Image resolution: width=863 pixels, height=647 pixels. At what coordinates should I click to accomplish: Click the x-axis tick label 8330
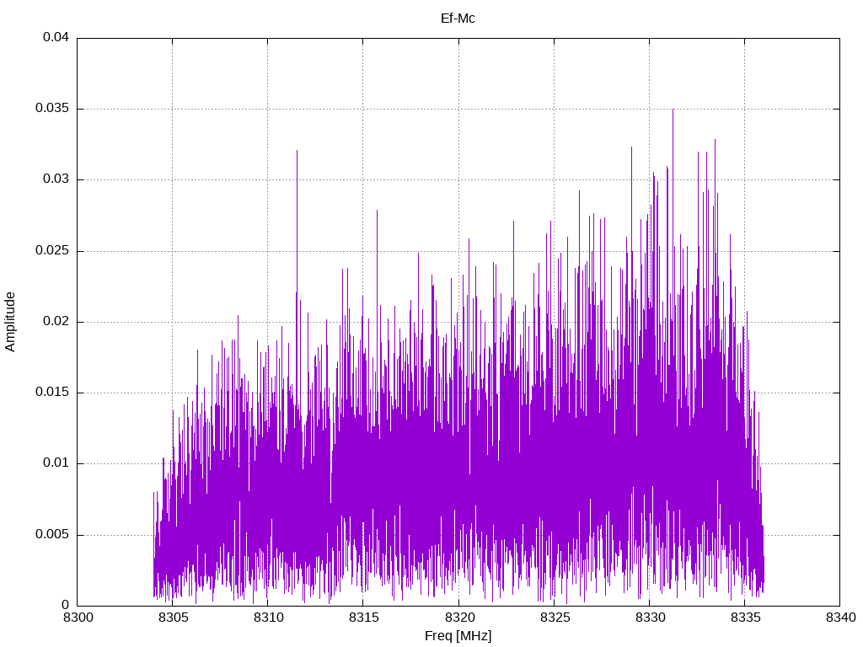point(650,618)
